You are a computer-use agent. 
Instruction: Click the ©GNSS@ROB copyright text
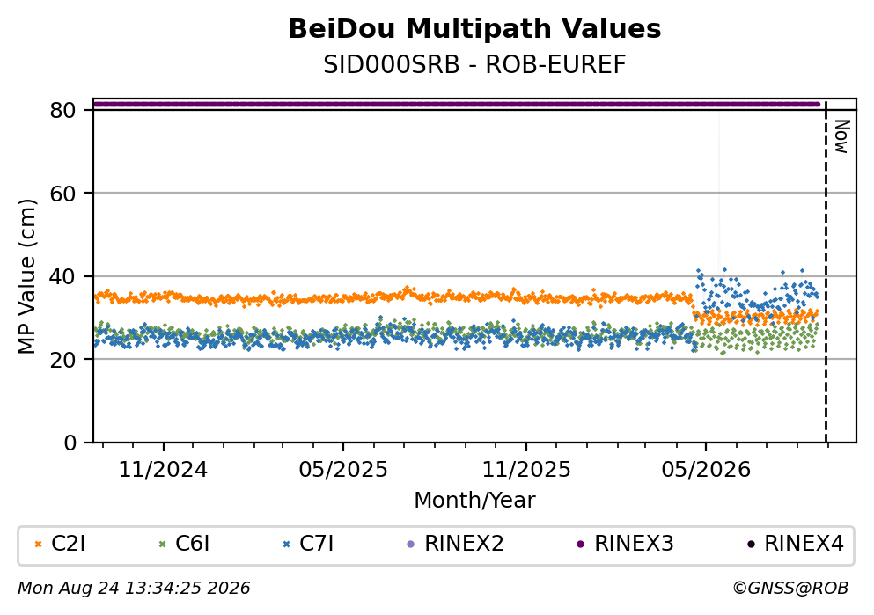point(790,589)
